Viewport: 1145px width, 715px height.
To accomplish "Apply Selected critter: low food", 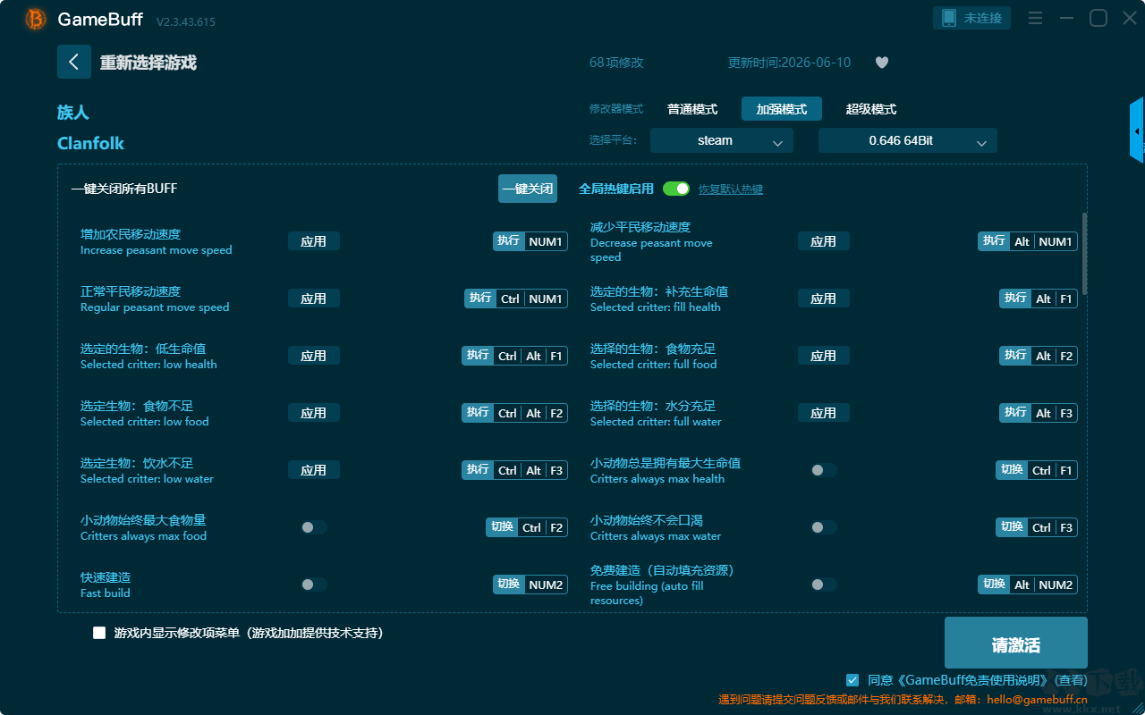I will coord(314,413).
